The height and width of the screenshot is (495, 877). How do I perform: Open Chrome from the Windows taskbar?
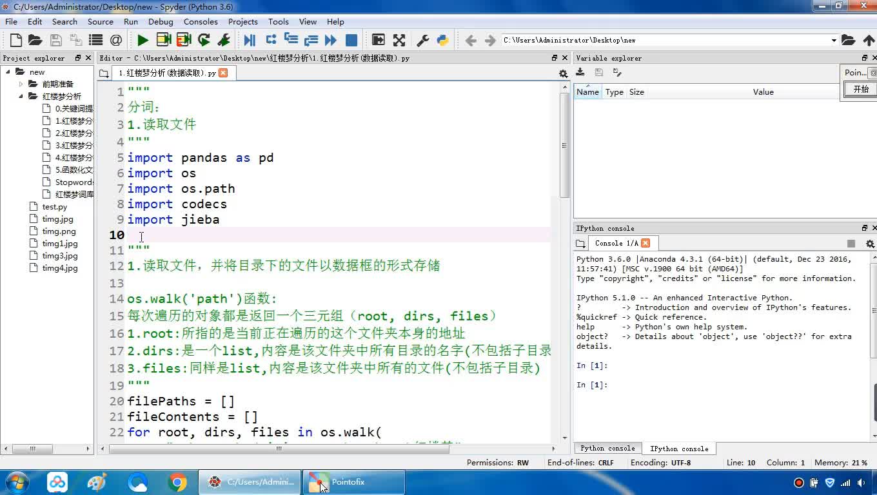[177, 482]
